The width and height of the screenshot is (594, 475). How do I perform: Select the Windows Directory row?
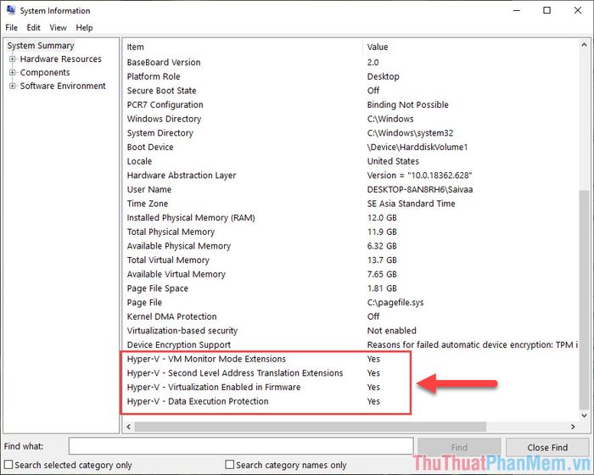(x=352, y=119)
